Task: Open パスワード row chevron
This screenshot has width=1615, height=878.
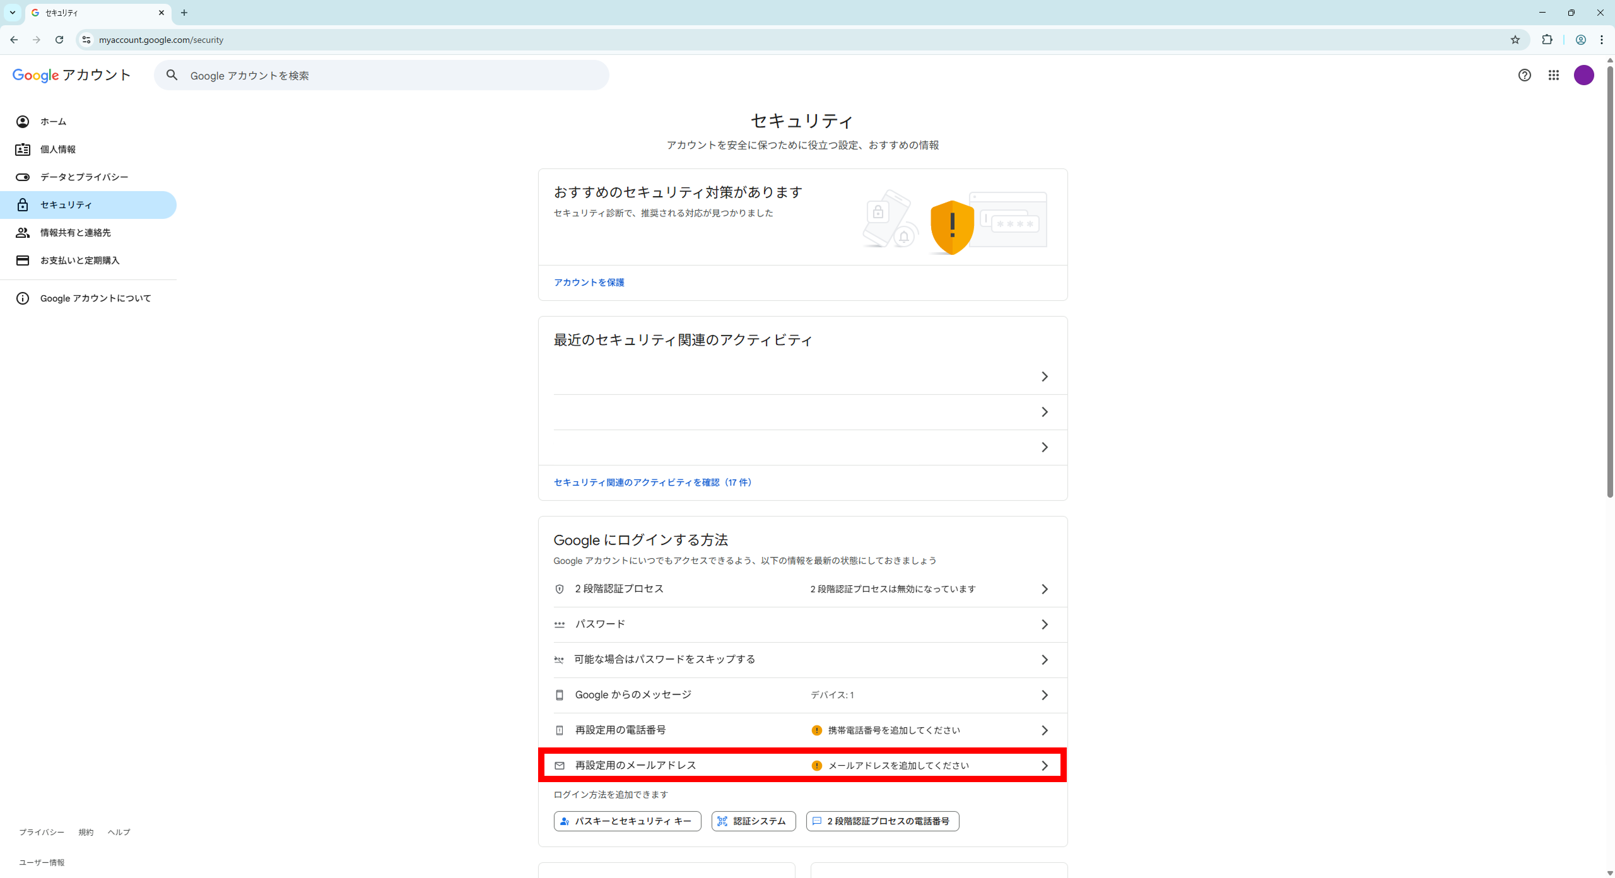Action: pyautogui.click(x=1044, y=624)
